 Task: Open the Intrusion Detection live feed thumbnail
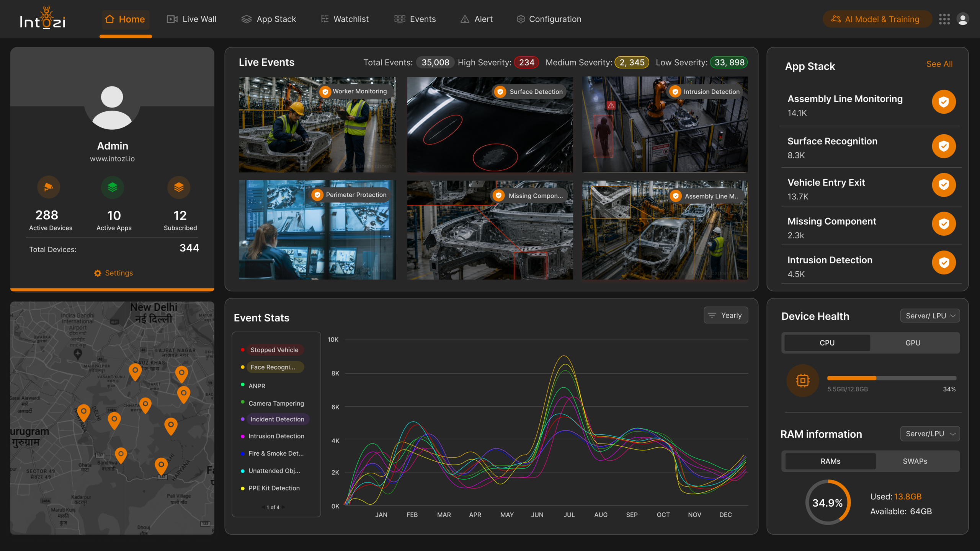tap(665, 124)
